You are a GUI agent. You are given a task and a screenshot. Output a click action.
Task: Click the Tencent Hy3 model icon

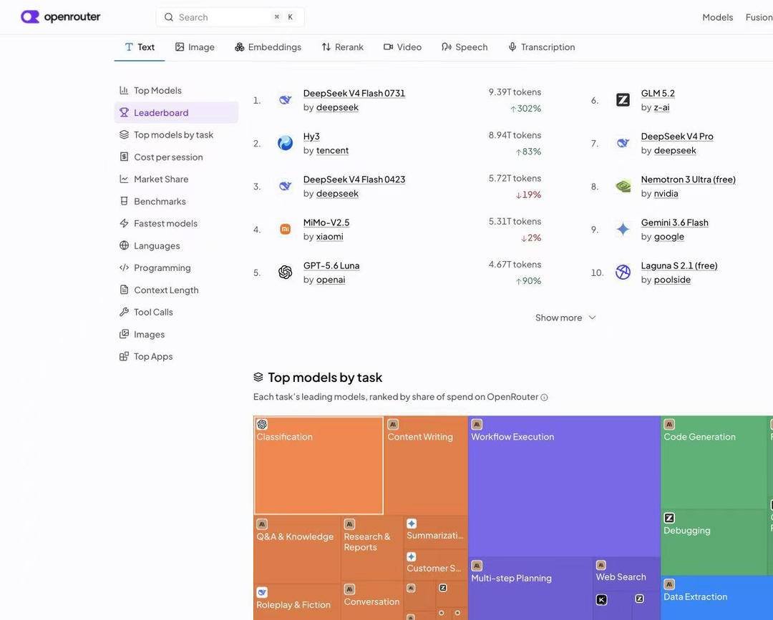[285, 143]
